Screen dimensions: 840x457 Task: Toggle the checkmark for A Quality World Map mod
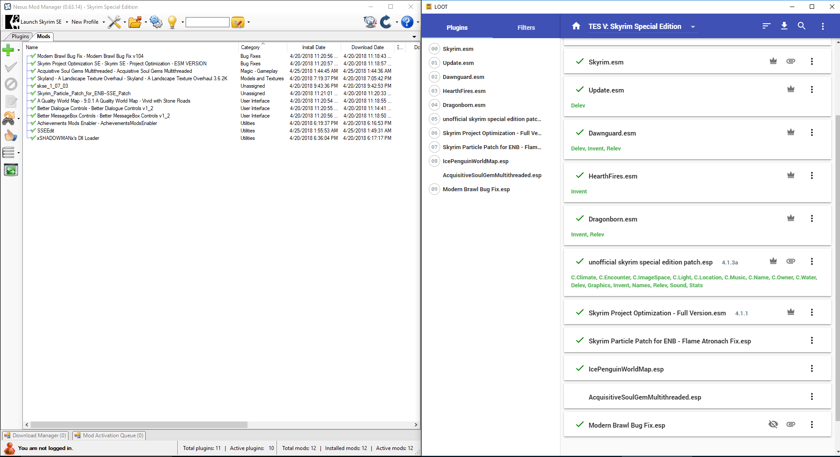[33, 101]
